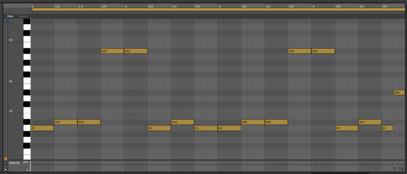Viewport: 407px width, 174px height.
Task: Select the A1 note at beat 4.2
Action: [x=347, y=128]
